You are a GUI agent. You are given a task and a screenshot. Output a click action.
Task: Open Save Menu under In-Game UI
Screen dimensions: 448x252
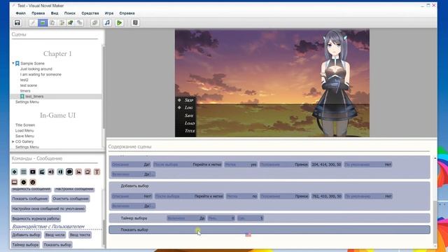(x=24, y=136)
